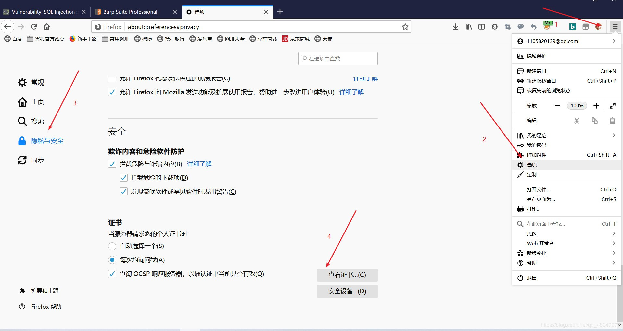Expand 帮助 submenu in menu
Screen dimensions: 623x331
point(566,263)
